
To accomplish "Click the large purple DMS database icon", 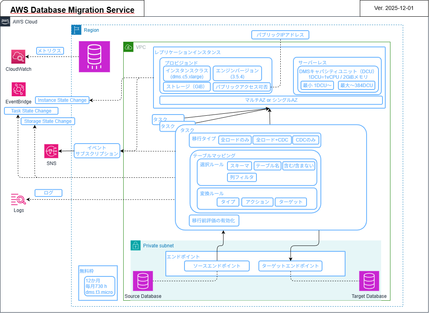I will pyautogui.click(x=94, y=57).
